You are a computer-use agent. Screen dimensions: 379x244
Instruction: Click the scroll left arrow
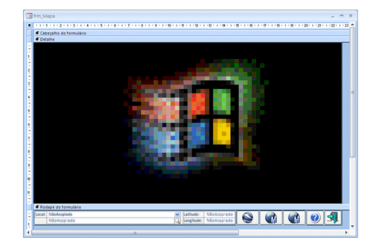[29, 232]
